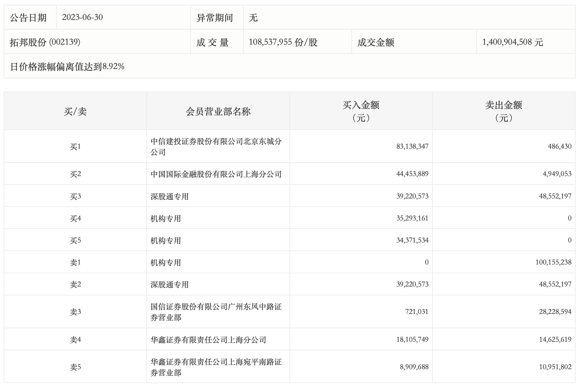The height and width of the screenshot is (387, 578).
Task: Select 中国国际金融股份有限公司上海分公司 entry
Action: pyautogui.click(x=216, y=174)
